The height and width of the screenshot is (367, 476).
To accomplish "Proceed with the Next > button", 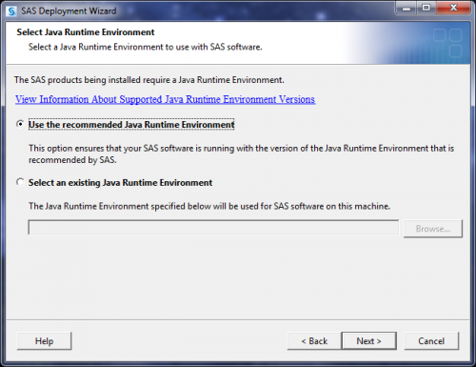I will [x=368, y=341].
